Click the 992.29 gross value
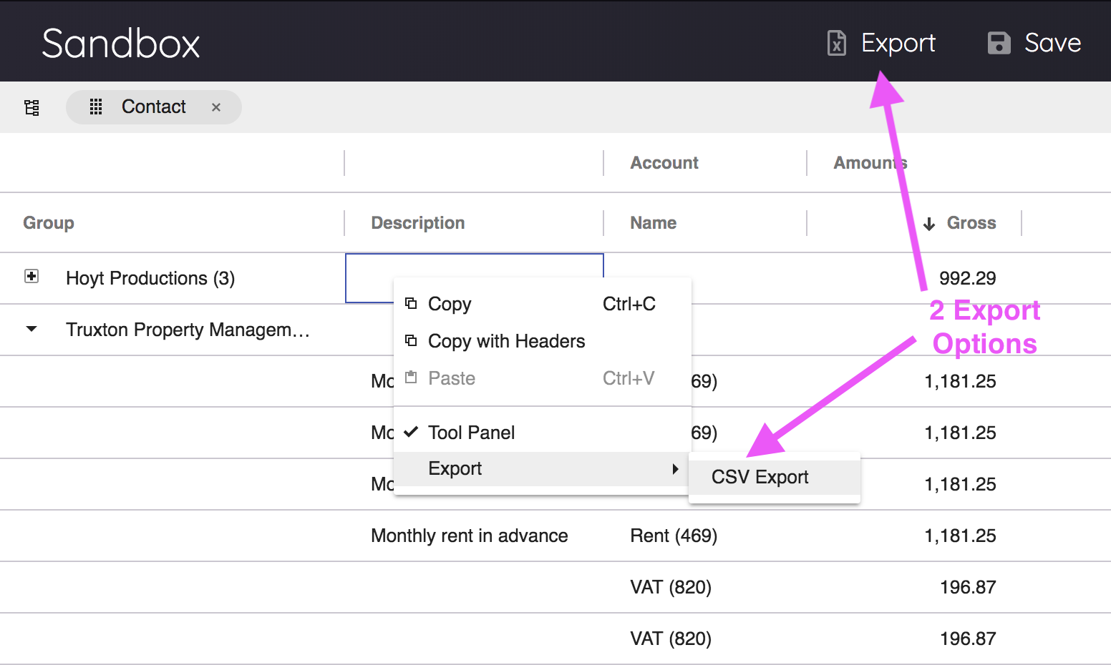Image resolution: width=1111 pixels, height=665 pixels. tap(968, 278)
